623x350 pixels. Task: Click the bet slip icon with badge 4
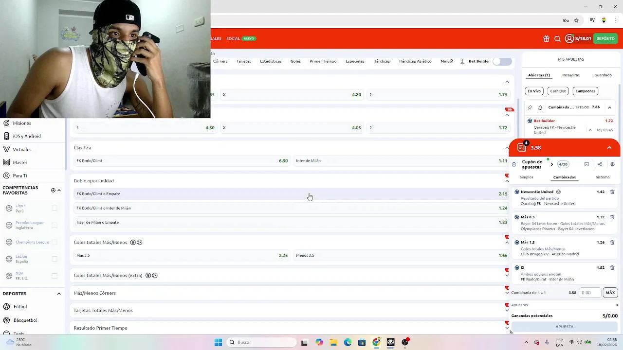pos(522,147)
